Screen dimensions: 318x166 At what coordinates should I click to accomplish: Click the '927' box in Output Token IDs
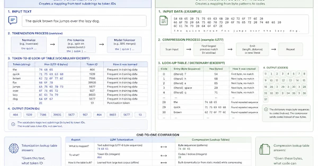[x=85, y=115]
